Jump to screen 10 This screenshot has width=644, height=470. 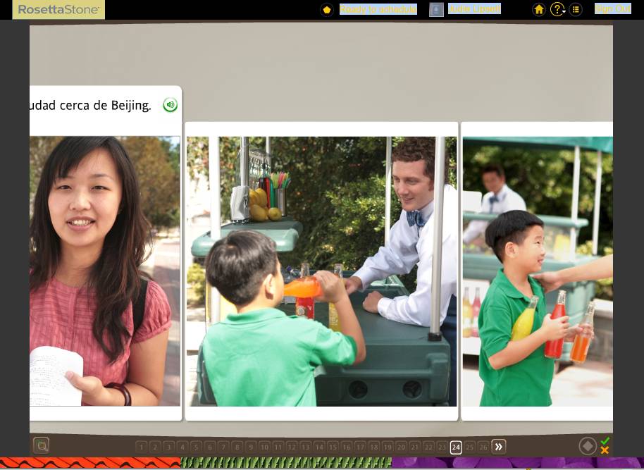coord(264,447)
